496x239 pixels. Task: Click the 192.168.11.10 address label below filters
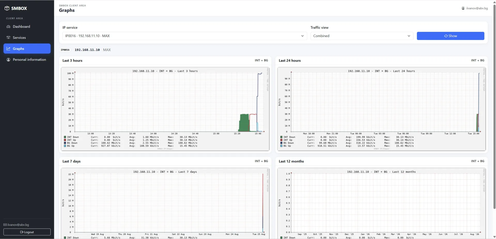point(87,50)
